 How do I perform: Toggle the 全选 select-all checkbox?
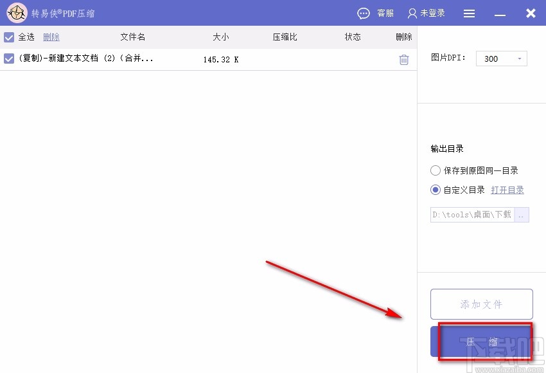click(10, 37)
